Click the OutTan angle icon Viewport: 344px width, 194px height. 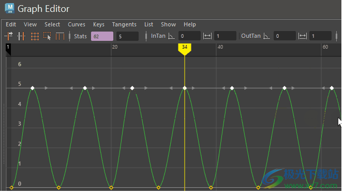click(x=266, y=36)
